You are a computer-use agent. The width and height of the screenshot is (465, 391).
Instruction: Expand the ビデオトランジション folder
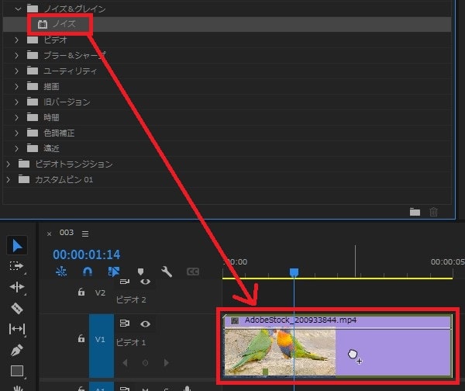9,164
